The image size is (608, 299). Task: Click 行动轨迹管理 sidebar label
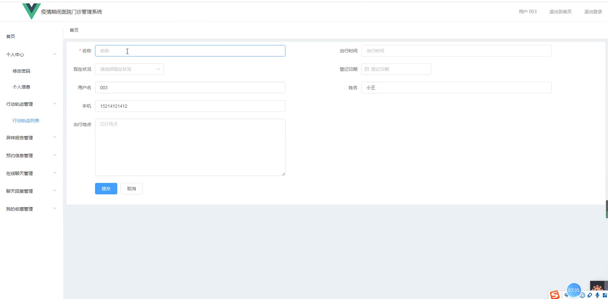tap(20, 104)
